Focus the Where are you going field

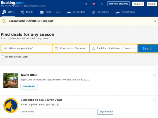(x=27, y=48)
